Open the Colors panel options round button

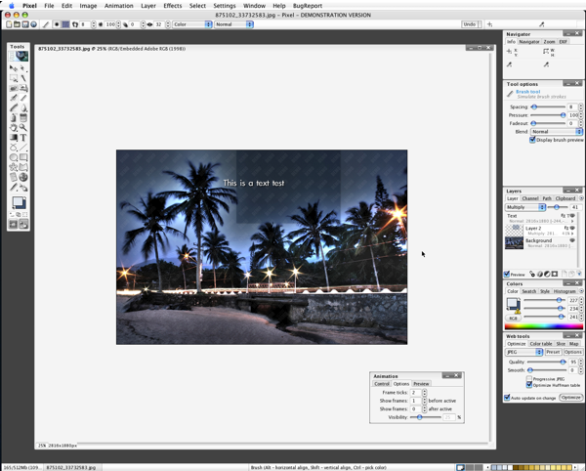point(581,291)
